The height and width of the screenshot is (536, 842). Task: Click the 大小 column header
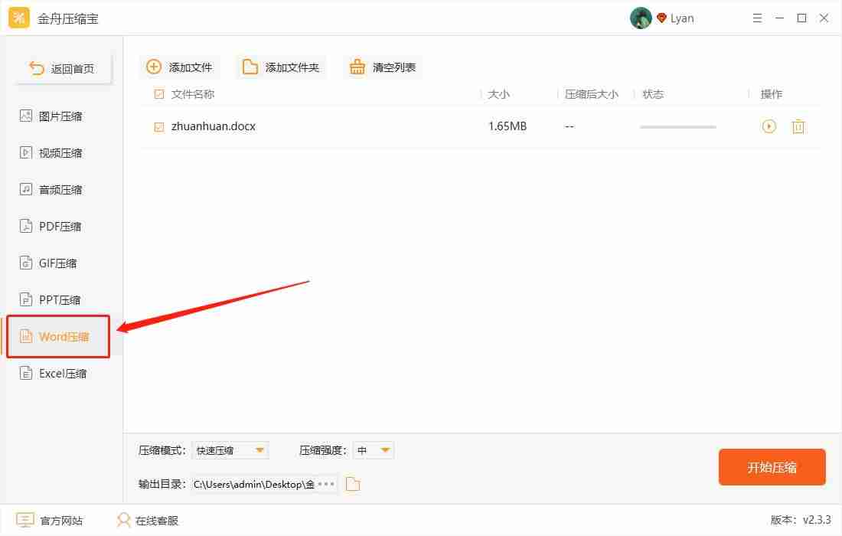click(x=498, y=94)
